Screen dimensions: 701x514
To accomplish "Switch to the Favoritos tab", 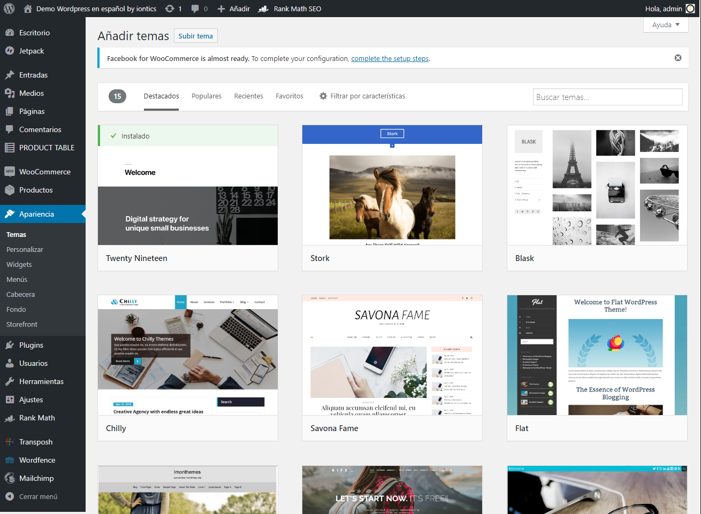I will [289, 96].
